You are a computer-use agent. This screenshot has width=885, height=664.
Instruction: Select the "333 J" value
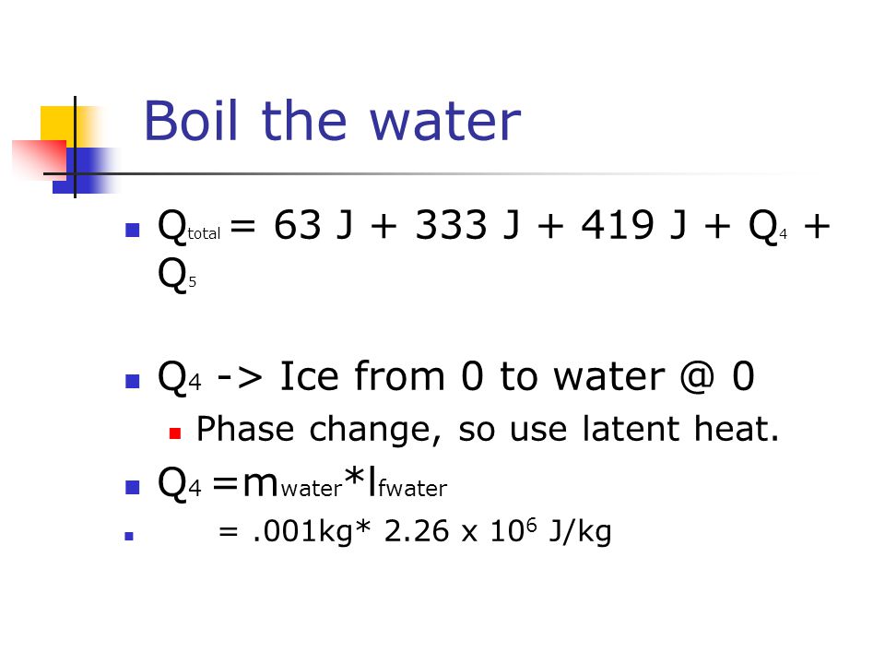click(467, 225)
